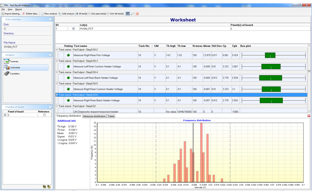Click the magnifying glass icon in toolbar
This screenshot has height=194, width=316.
(132, 13)
